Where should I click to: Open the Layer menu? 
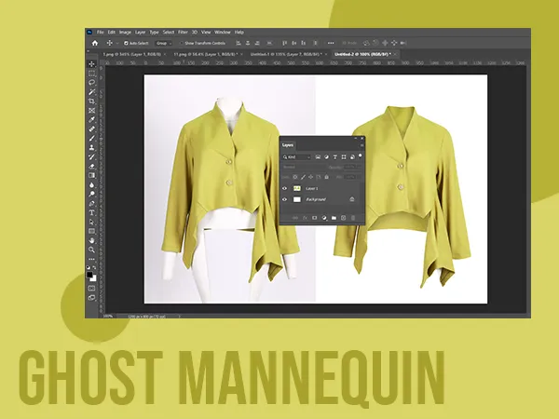pyautogui.click(x=140, y=32)
